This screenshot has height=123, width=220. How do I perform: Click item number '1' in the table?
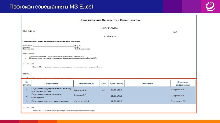point(27,90)
